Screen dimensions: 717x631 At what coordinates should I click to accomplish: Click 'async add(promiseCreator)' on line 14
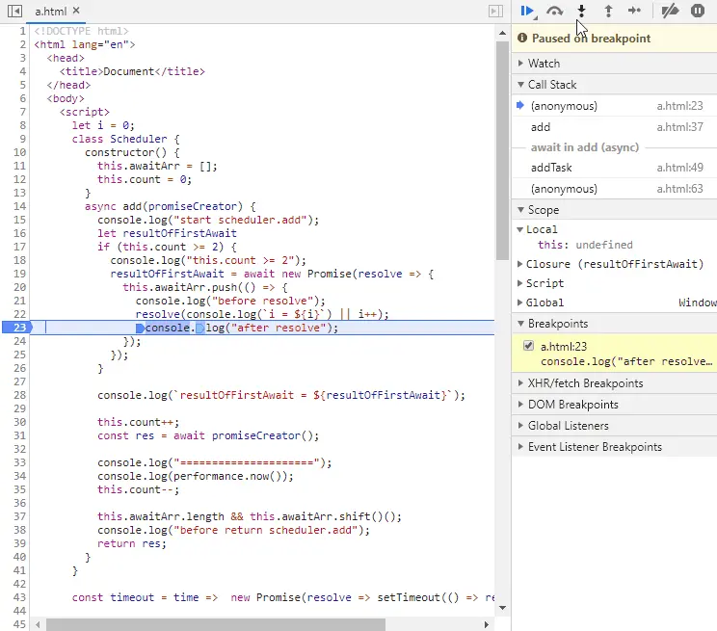pyautogui.click(x=164, y=206)
